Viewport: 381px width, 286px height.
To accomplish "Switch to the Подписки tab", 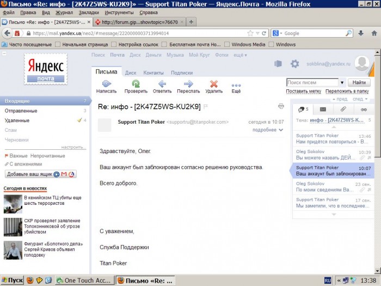I will (x=182, y=72).
